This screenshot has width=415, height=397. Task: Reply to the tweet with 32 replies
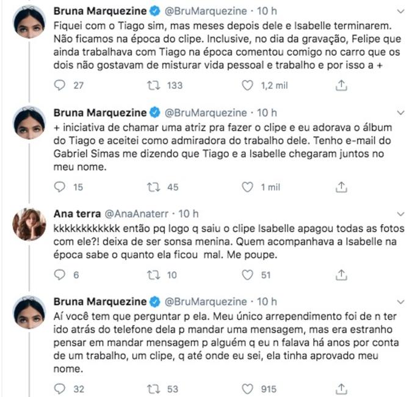(x=59, y=387)
